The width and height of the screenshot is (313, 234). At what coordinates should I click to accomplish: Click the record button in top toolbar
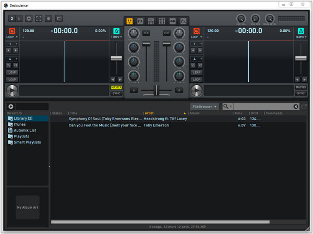click(49, 18)
